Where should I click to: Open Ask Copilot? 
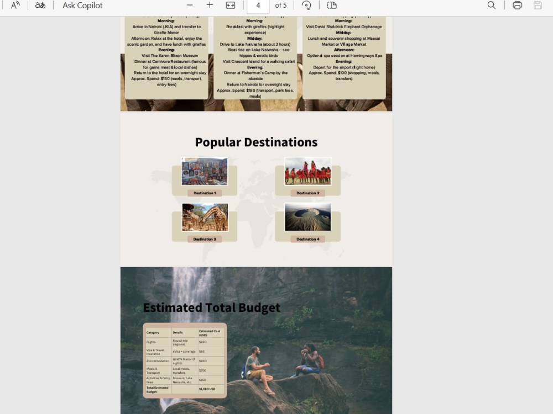82,6
